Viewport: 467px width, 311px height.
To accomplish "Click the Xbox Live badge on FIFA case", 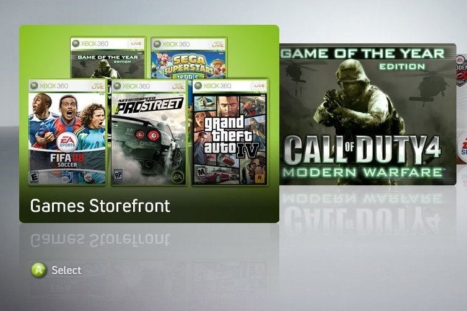I will [98, 85].
